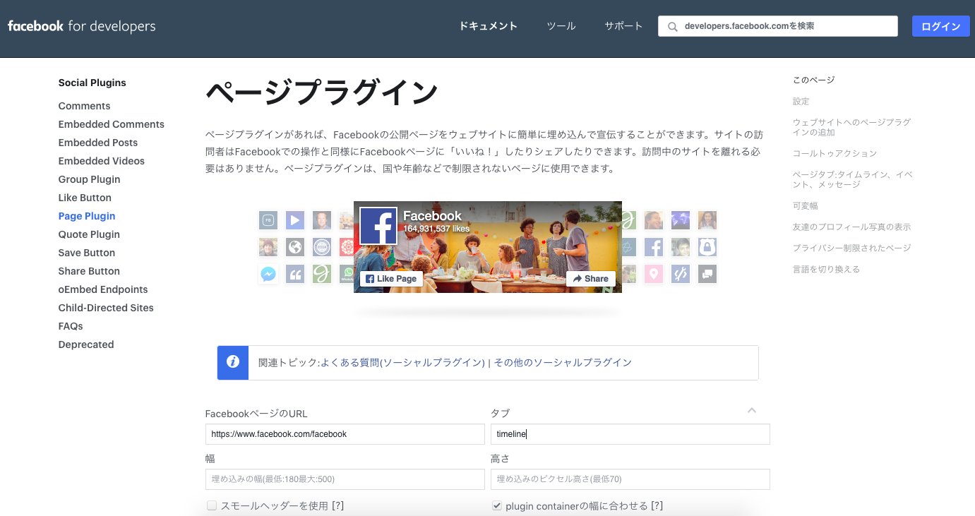Select Page Plugin in sidebar
Viewport: 975px width, 516px height.
(x=87, y=216)
